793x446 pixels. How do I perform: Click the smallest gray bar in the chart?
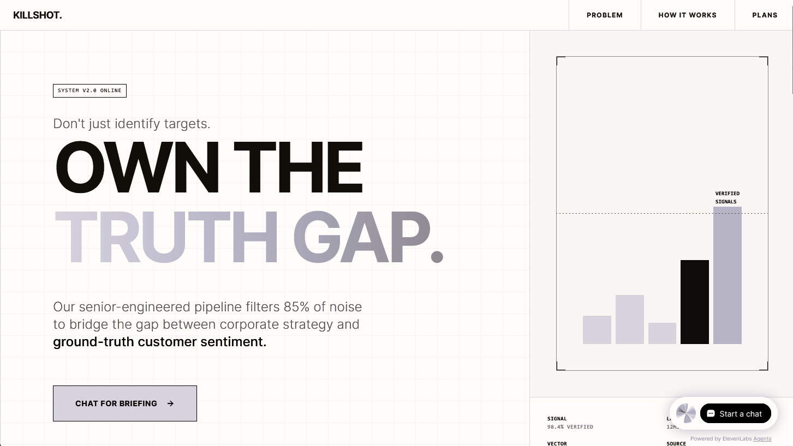coord(662,334)
